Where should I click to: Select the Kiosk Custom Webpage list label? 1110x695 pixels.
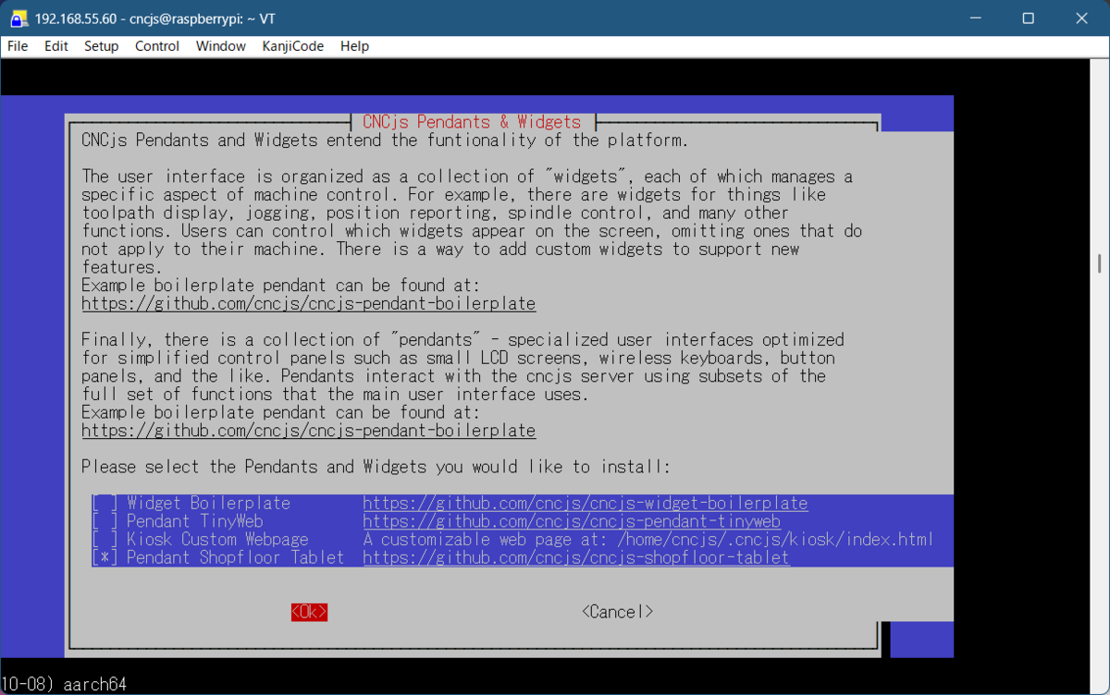tap(217, 540)
